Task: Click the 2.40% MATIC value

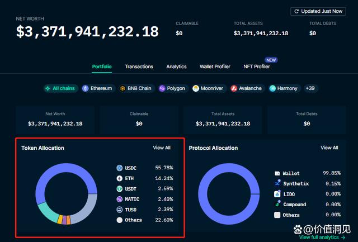Action: 166,199
